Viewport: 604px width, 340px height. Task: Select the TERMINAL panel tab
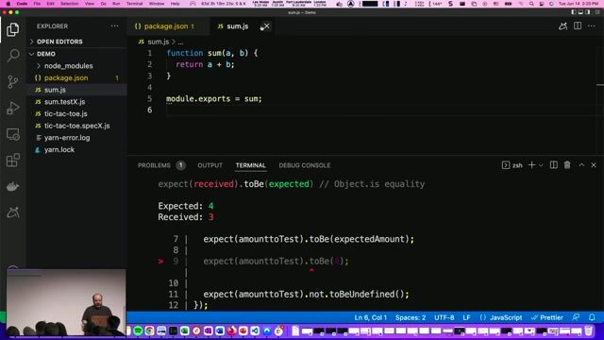250,165
